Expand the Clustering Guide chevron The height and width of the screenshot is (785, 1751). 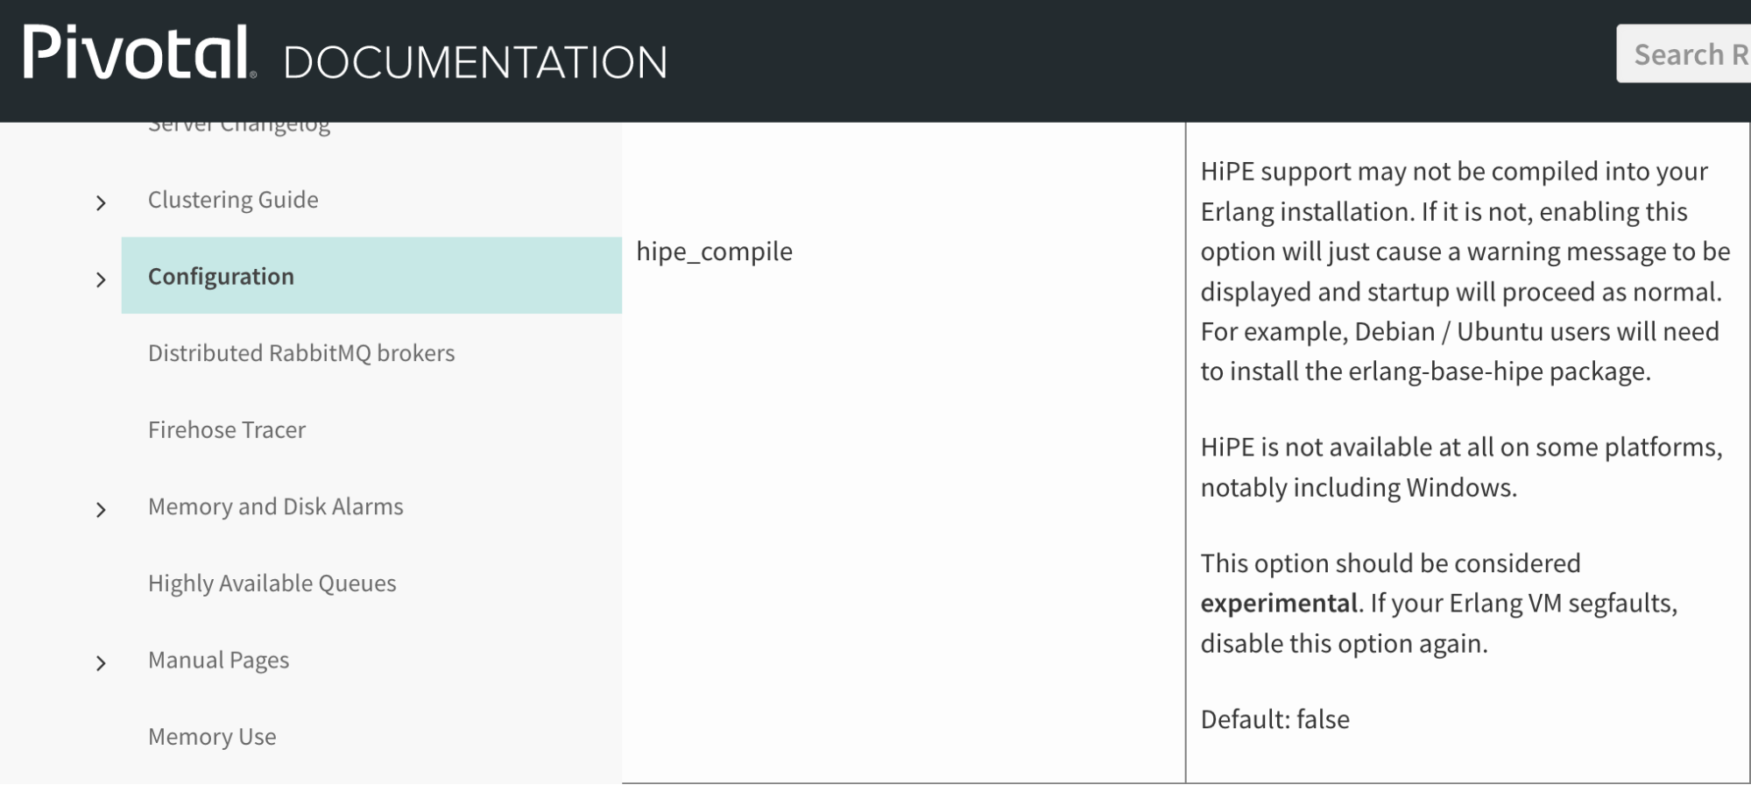[101, 203]
